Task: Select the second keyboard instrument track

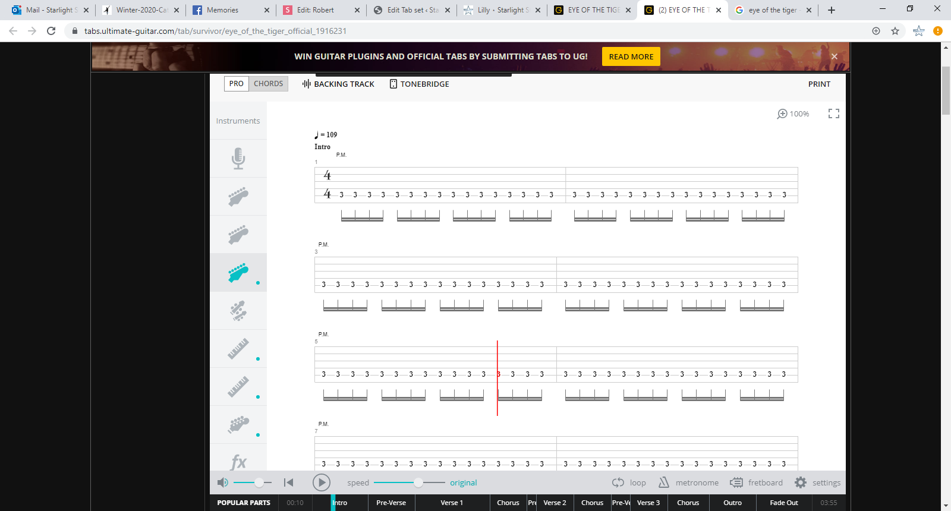Action: point(238,387)
